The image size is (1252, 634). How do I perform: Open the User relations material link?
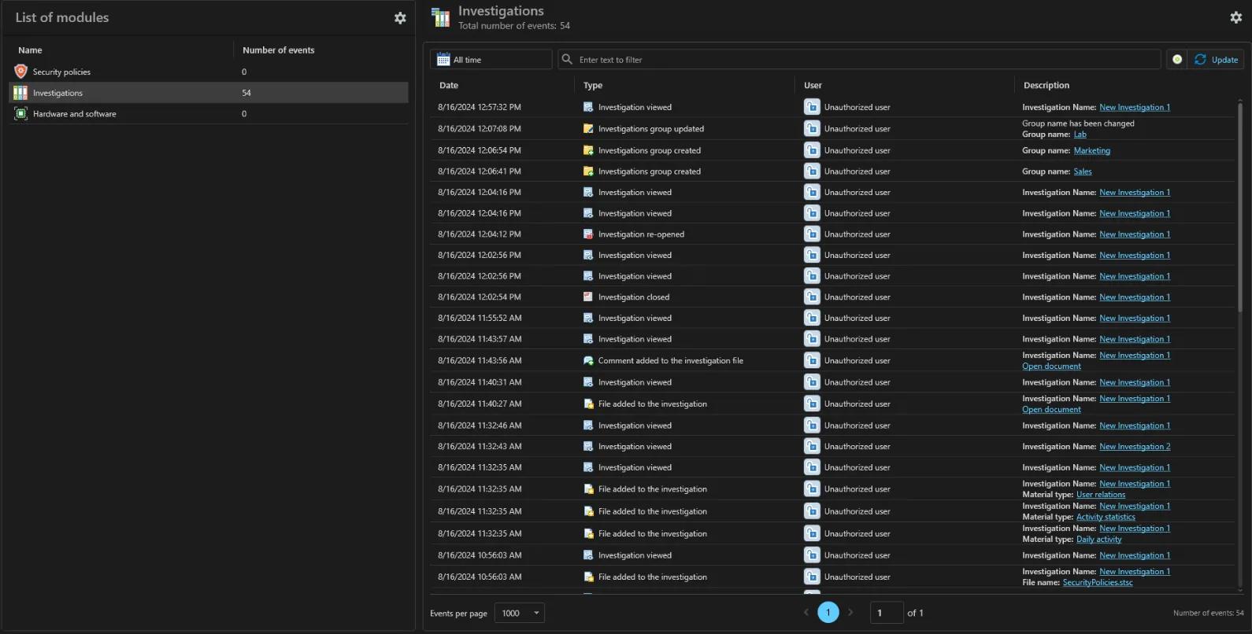tap(1101, 495)
